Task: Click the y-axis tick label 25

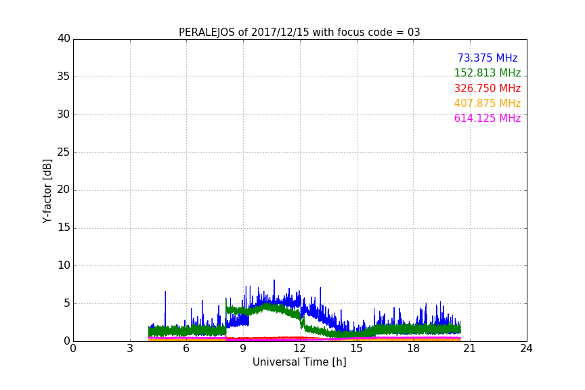Action: tap(64, 152)
